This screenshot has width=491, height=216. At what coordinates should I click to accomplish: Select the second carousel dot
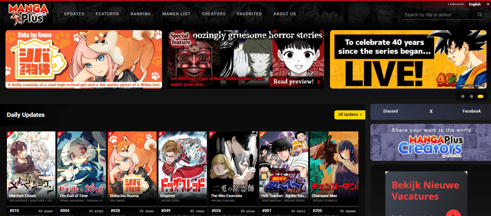[471, 97]
